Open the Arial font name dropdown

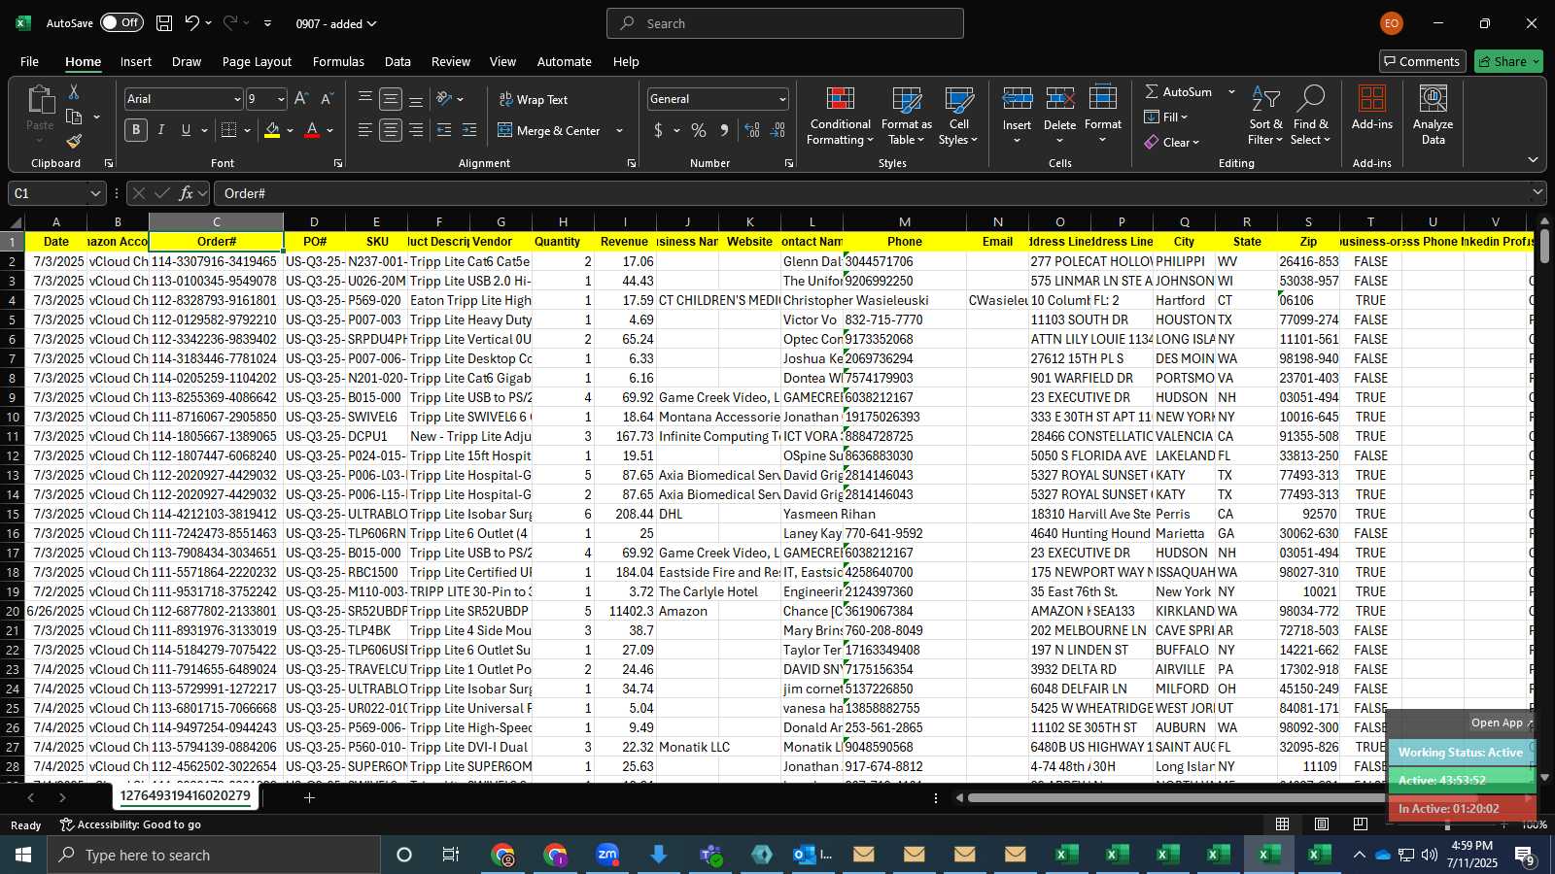pyautogui.click(x=236, y=99)
